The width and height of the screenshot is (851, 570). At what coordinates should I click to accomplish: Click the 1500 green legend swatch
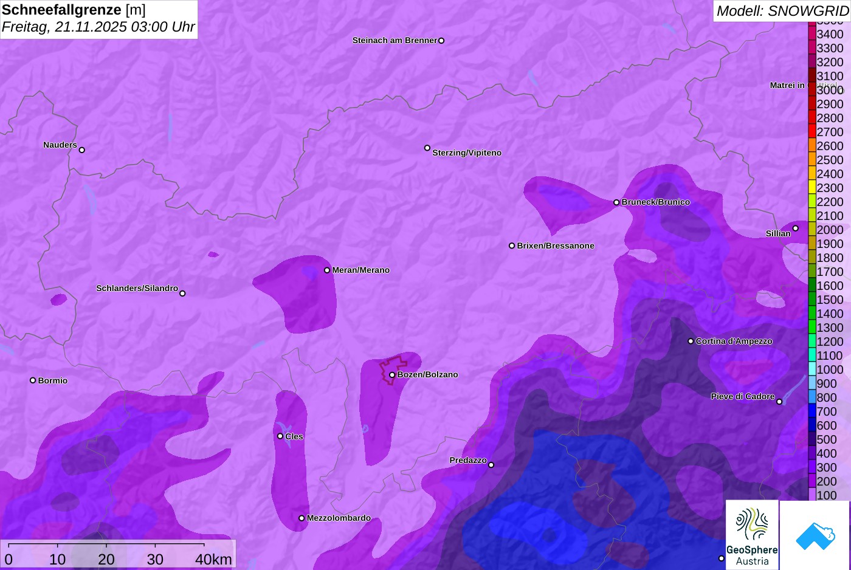tap(811, 299)
